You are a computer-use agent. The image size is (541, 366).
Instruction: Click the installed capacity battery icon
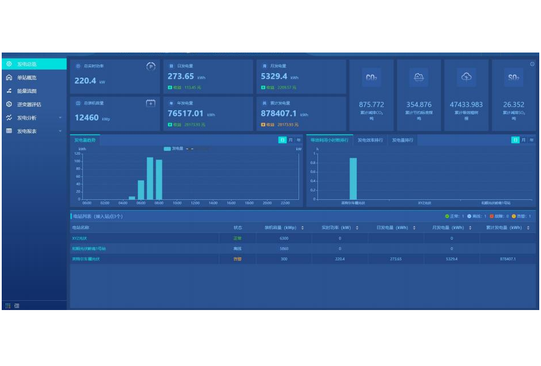[151, 103]
